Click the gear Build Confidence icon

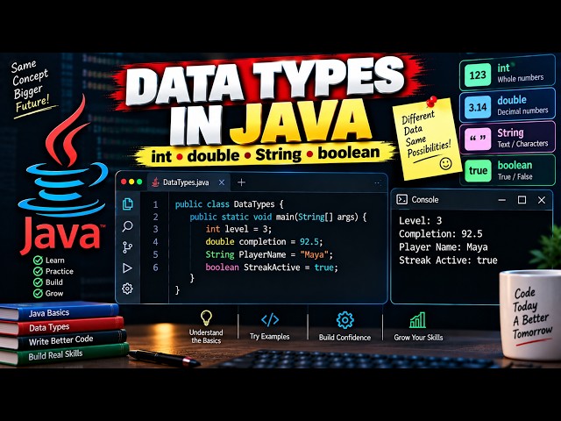point(344,320)
